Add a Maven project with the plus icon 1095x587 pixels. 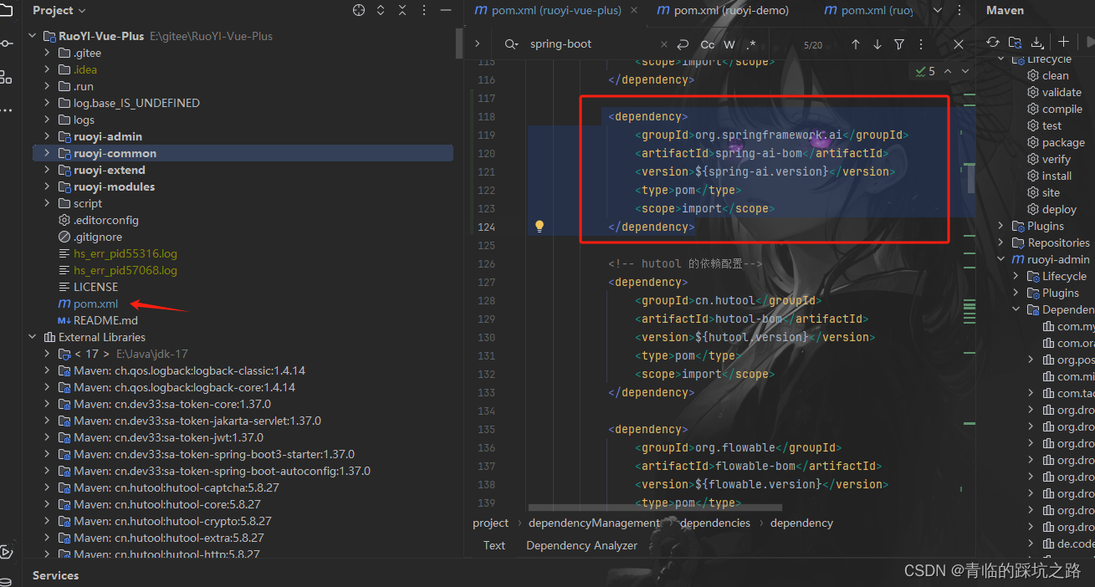click(1063, 43)
